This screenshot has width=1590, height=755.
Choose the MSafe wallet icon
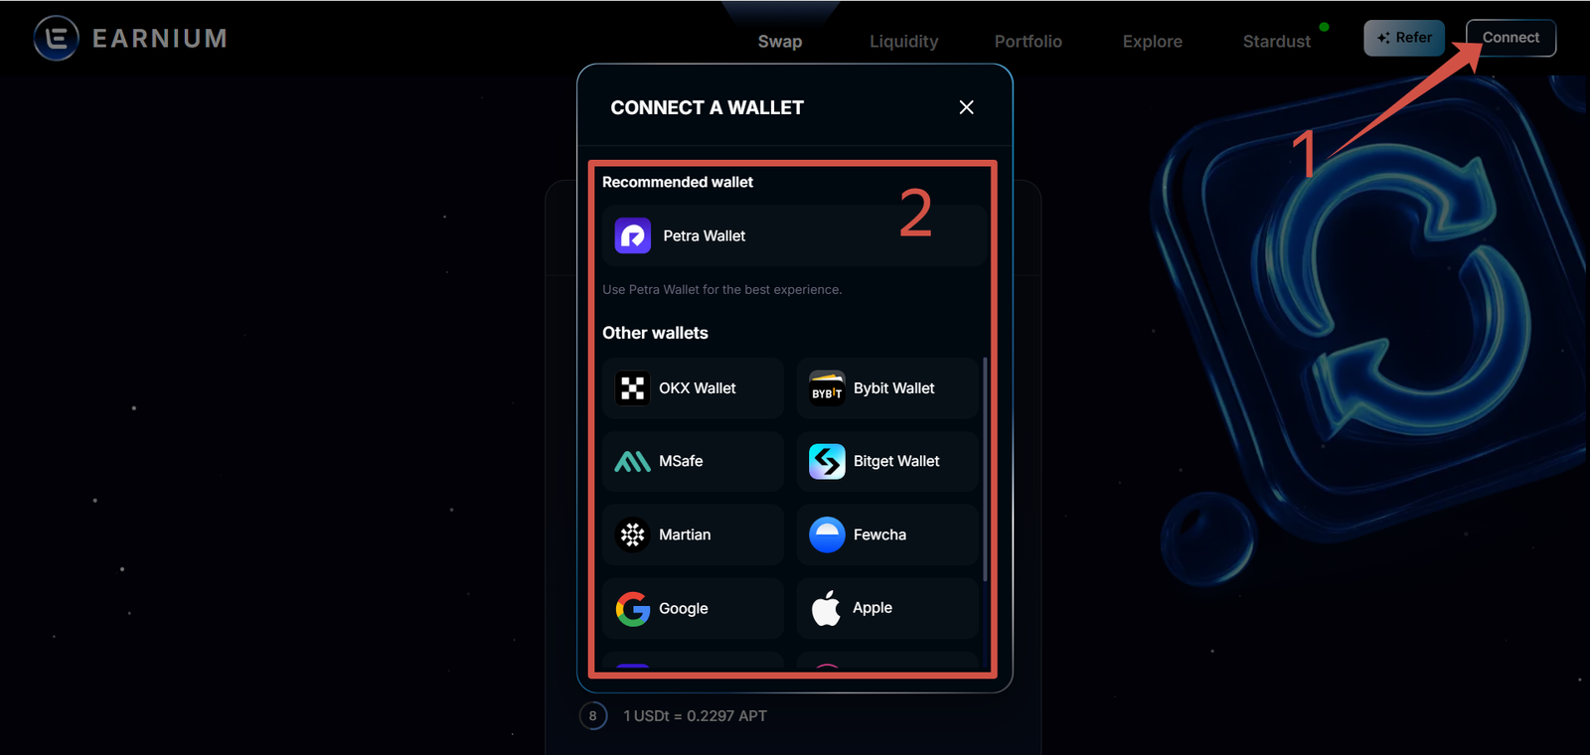632,462
